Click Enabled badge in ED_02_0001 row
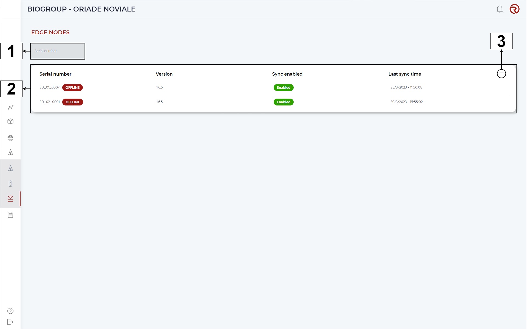 click(x=284, y=102)
